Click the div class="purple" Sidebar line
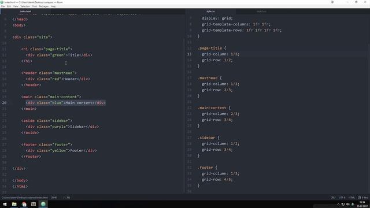Image resolution: width=370 pixels, height=208 pixels. 62,127
